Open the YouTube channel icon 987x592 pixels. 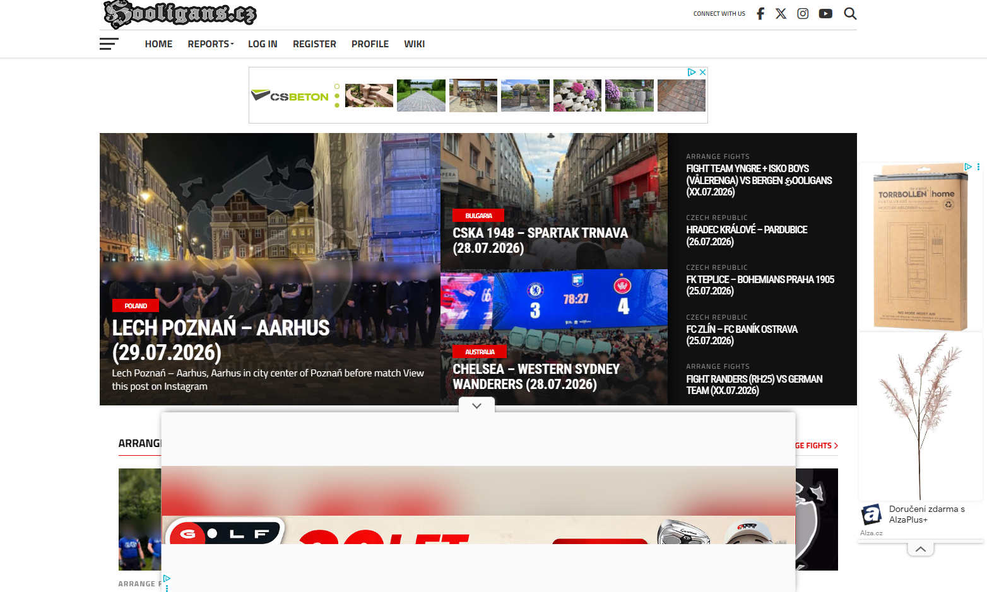(x=825, y=14)
